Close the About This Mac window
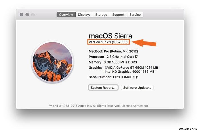The height and width of the screenshot is (132, 200). click(21, 15)
